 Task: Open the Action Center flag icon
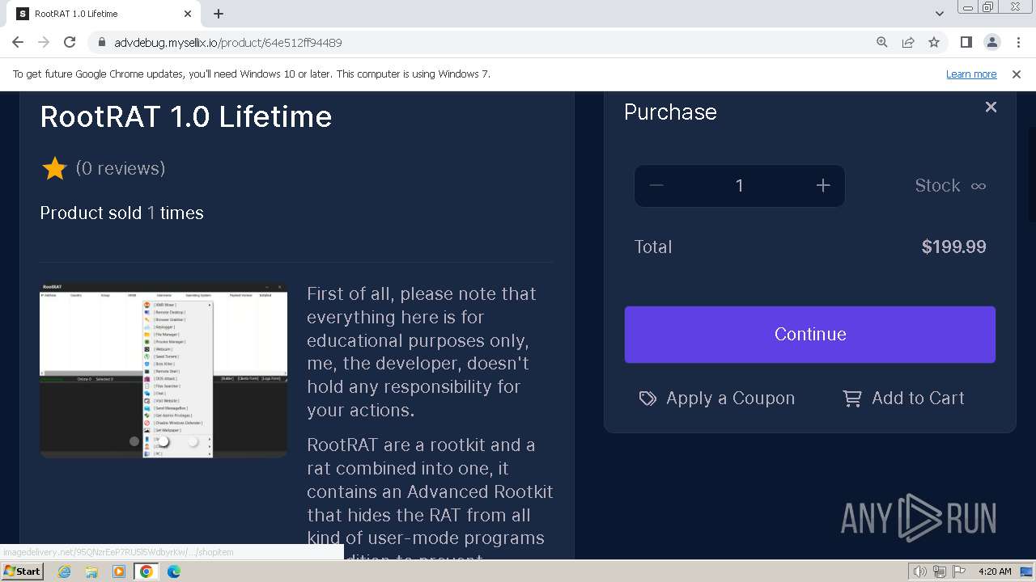(x=959, y=571)
